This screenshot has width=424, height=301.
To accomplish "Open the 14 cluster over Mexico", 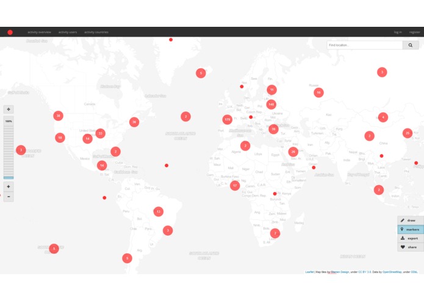I will (x=102, y=166).
